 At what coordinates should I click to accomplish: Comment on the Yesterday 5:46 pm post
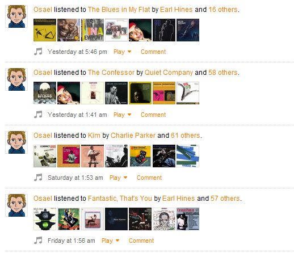153,52
